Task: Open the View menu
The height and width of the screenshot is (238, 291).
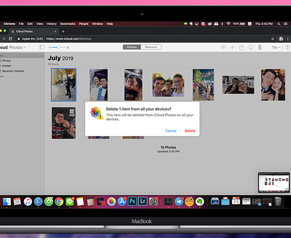Action: [x=40, y=24]
